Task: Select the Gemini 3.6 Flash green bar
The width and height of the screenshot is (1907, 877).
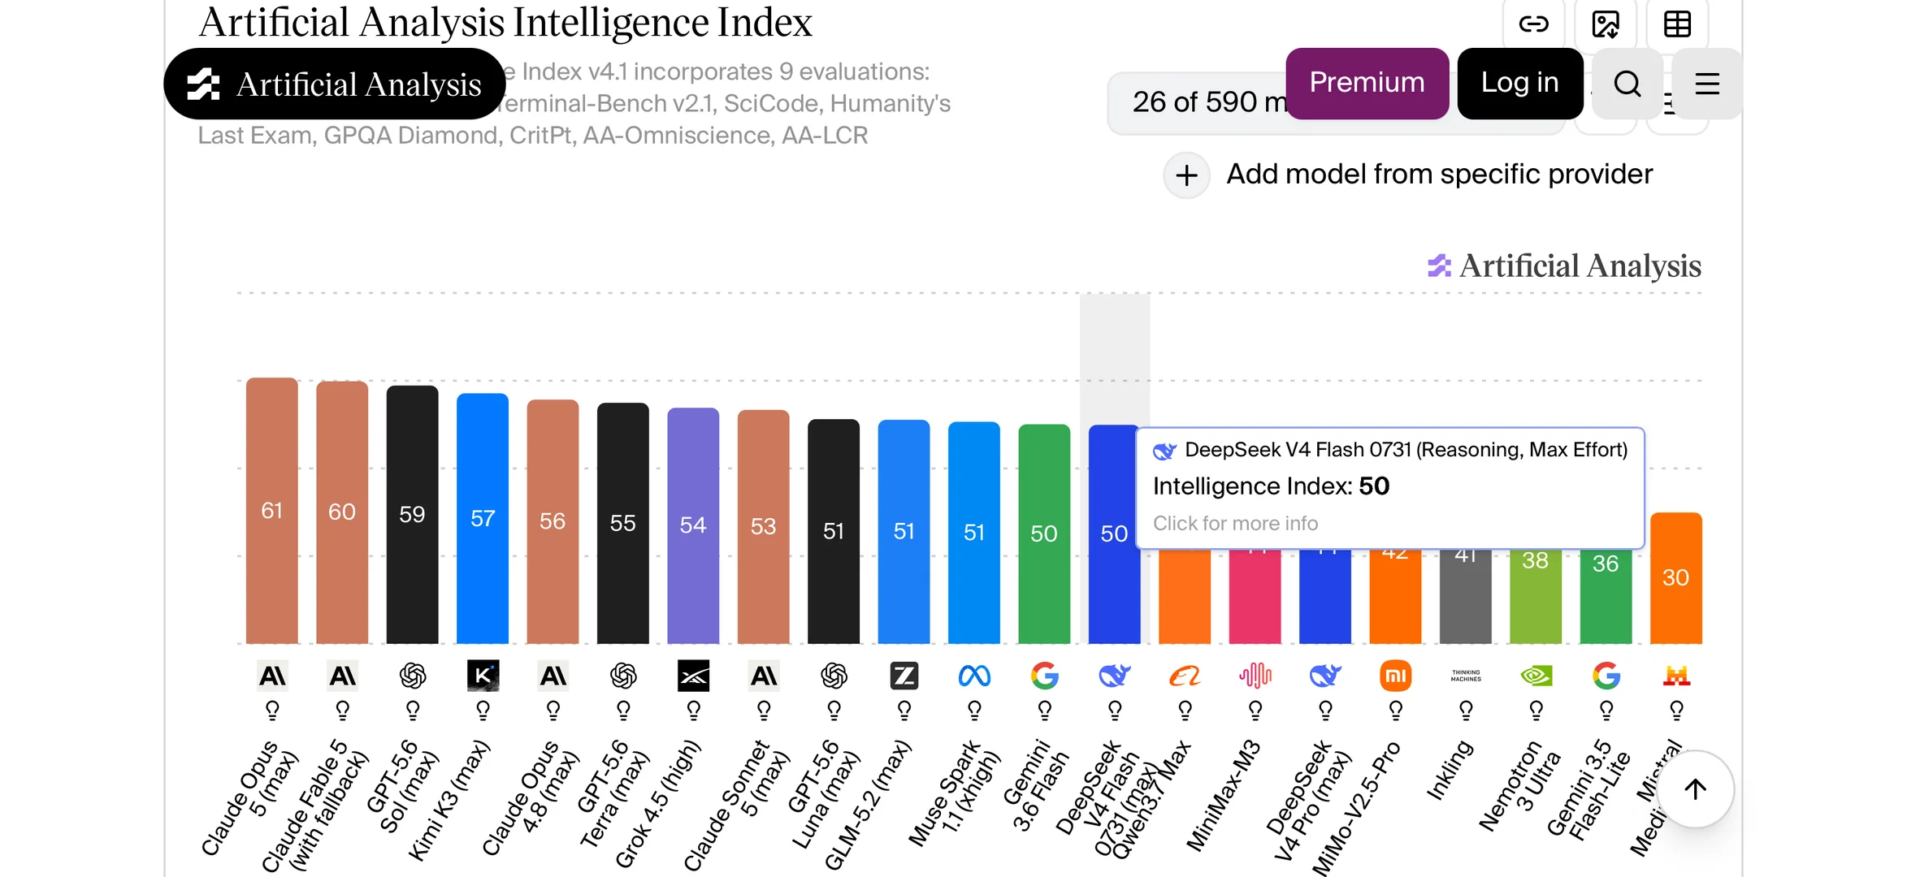Action: tap(1044, 534)
